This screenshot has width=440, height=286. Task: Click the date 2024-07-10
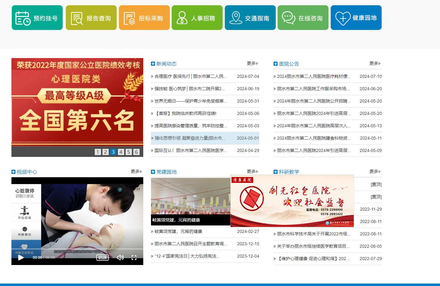pyautogui.click(x=371, y=76)
